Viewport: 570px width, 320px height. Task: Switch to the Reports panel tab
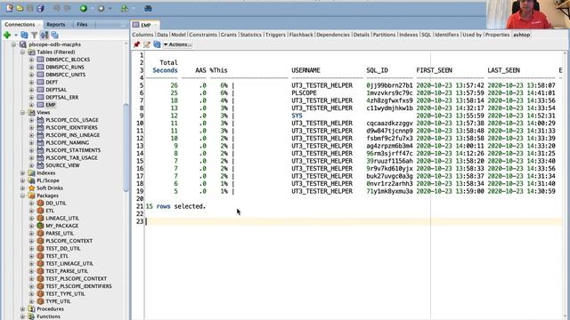tap(55, 24)
